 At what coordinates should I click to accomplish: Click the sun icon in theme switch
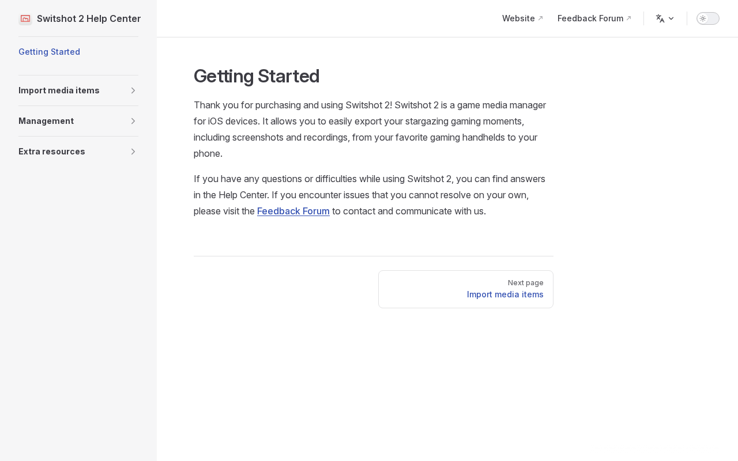pos(703,18)
